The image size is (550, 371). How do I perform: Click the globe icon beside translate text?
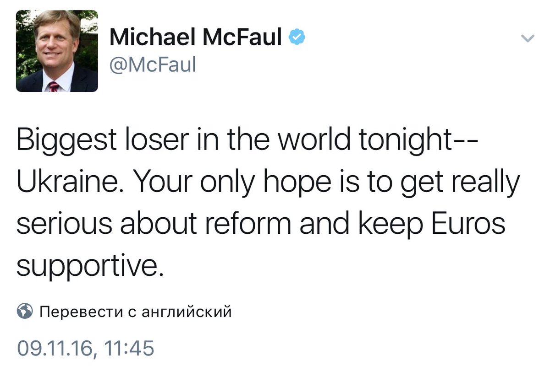[x=25, y=312]
